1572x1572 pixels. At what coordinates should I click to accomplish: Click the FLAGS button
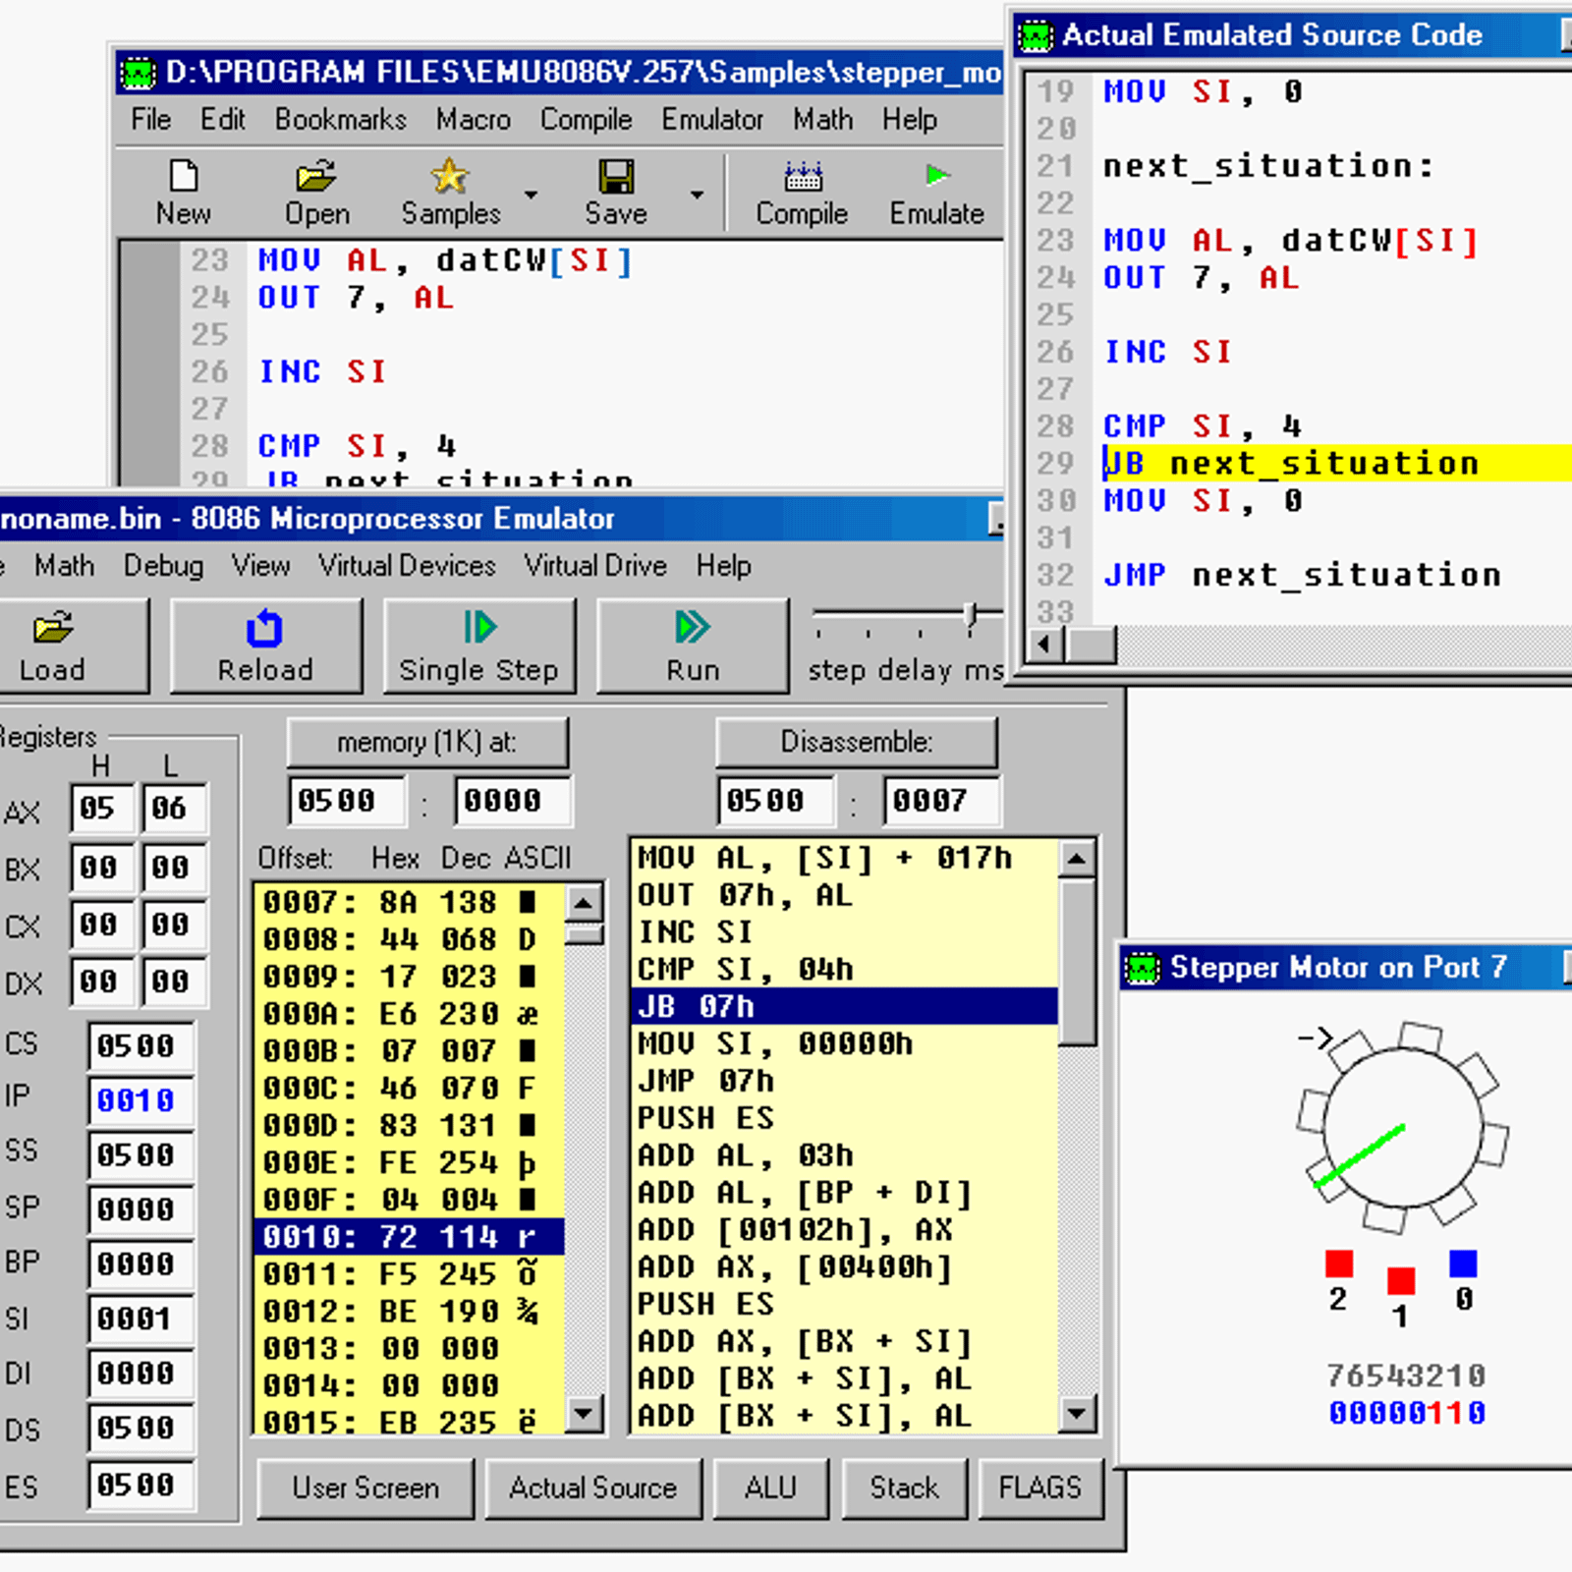(1040, 1488)
